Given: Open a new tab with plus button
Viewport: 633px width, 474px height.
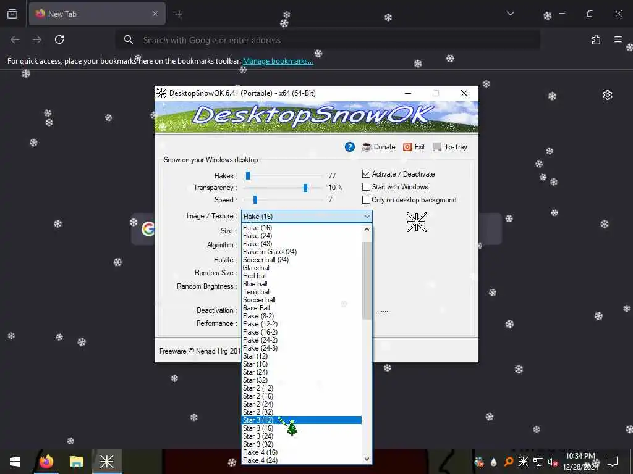Looking at the screenshot, I should [x=179, y=14].
